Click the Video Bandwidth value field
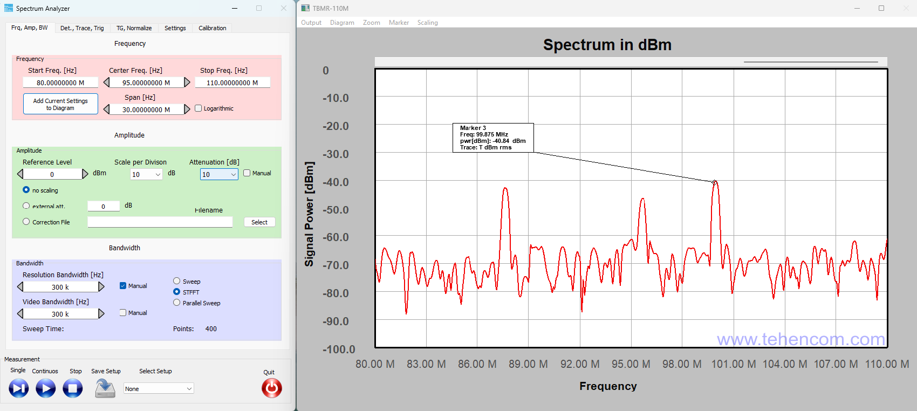 click(x=60, y=314)
